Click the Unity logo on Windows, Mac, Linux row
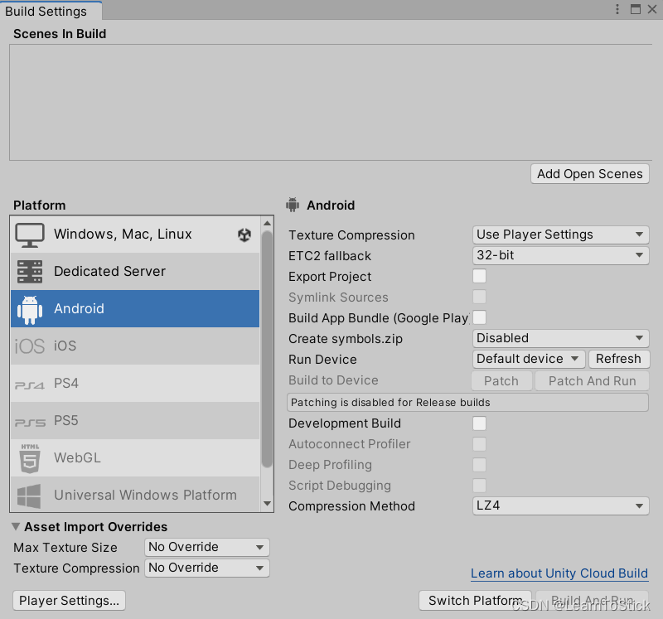 [244, 235]
